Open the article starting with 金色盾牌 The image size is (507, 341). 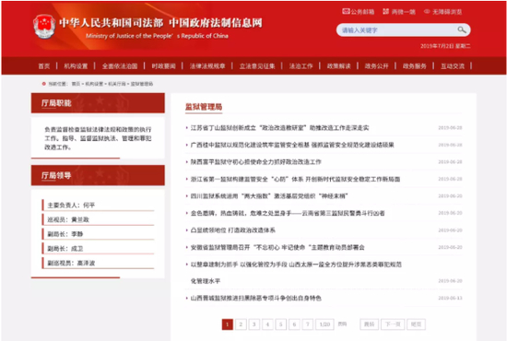click(288, 213)
